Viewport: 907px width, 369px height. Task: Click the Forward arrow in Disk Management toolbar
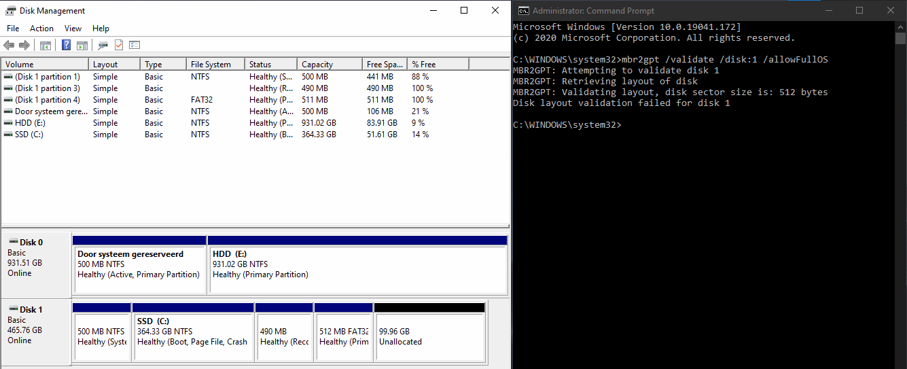coord(24,46)
